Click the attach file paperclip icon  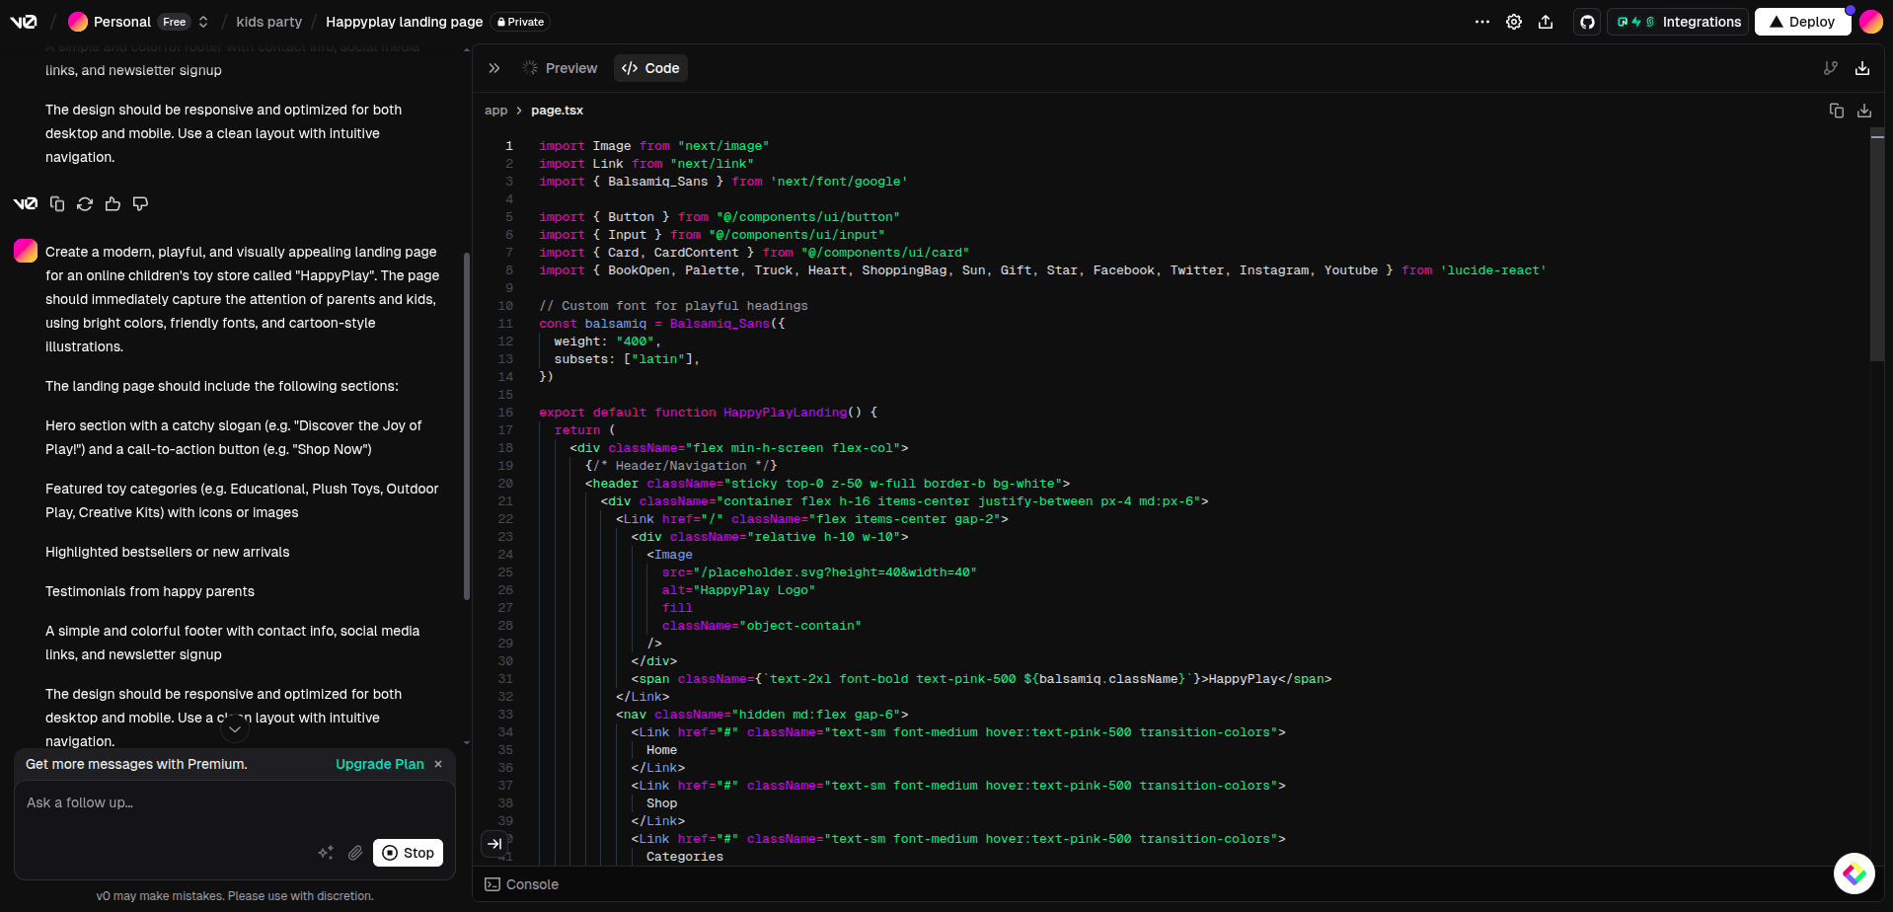355,853
